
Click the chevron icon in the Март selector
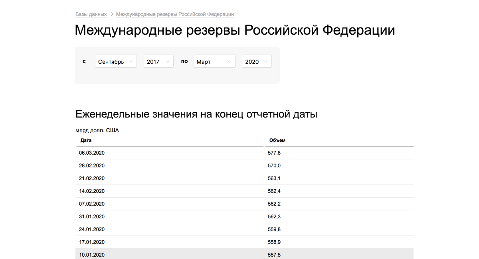click(x=230, y=61)
